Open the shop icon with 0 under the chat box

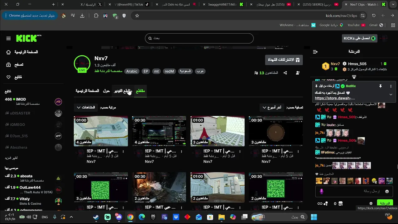coord(340,204)
